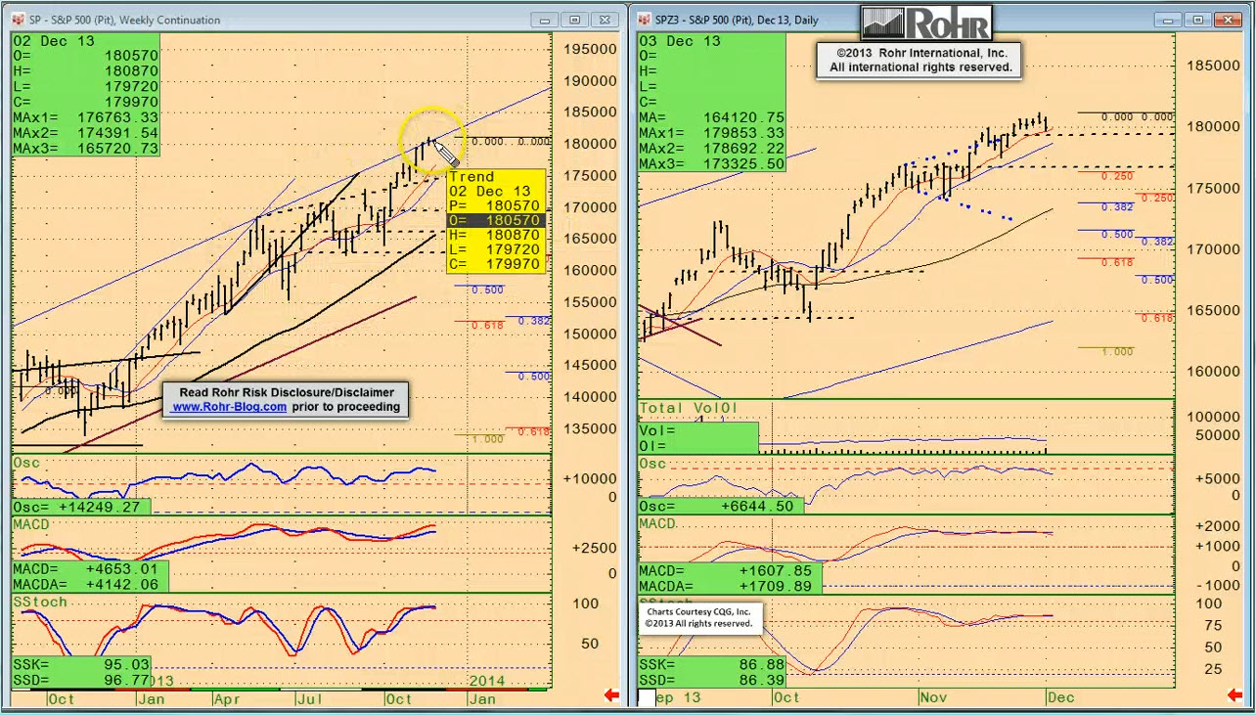Click the white box left of 'ep 13'

647,697
